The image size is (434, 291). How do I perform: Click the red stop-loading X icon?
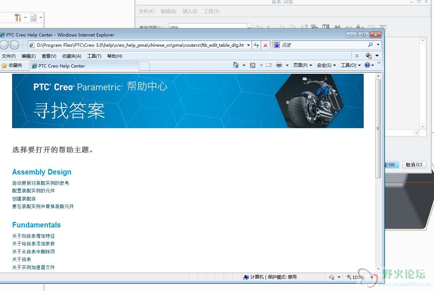[x=266, y=45]
